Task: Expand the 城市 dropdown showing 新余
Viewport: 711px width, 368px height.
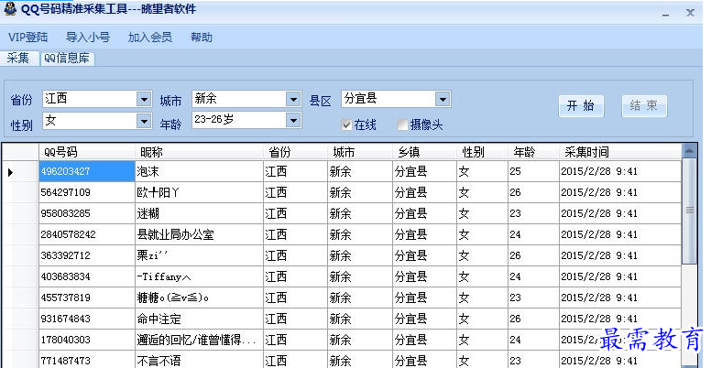Action: click(293, 99)
